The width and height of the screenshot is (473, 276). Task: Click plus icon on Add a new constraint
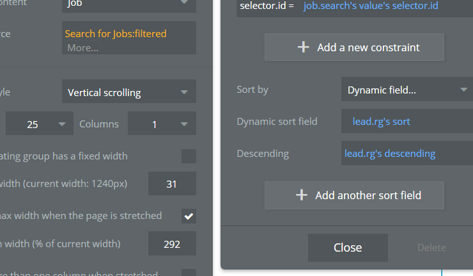coord(302,47)
